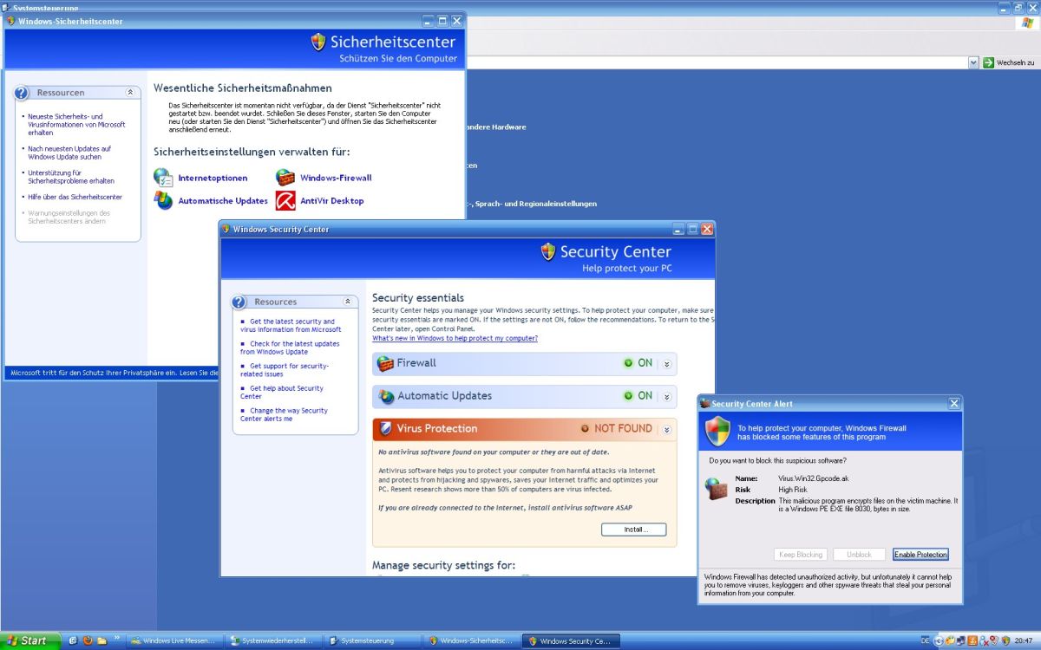Click the Windows-Firewall brick wall icon

[285, 178]
